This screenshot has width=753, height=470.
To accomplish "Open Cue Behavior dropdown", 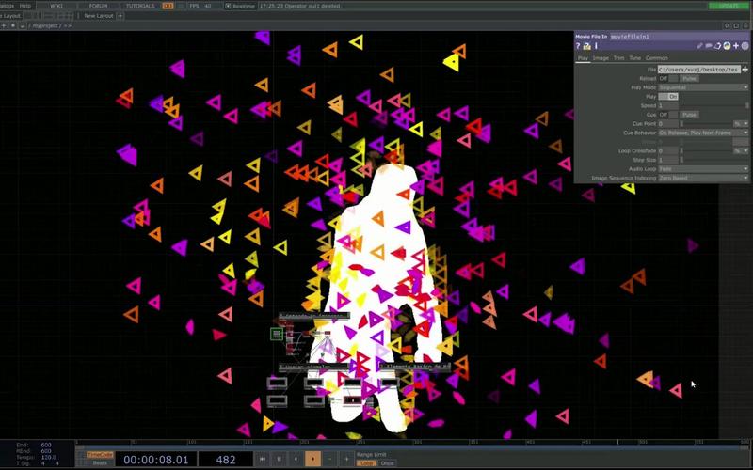I will pyautogui.click(x=703, y=133).
